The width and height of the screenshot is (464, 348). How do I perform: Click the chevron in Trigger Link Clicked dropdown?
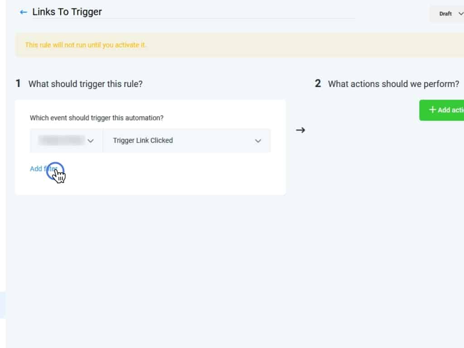[258, 141]
